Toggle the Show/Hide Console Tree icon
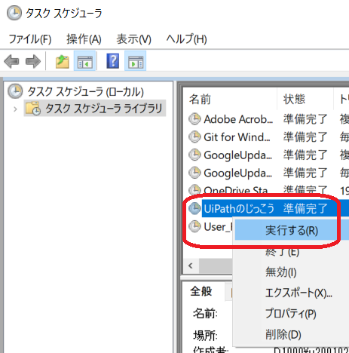This screenshot has height=353, width=349. [85, 61]
